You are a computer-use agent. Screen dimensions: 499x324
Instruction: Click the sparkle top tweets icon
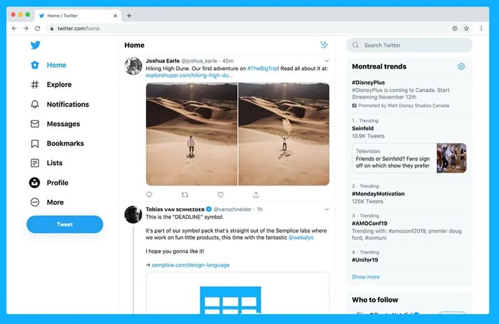[x=324, y=45]
